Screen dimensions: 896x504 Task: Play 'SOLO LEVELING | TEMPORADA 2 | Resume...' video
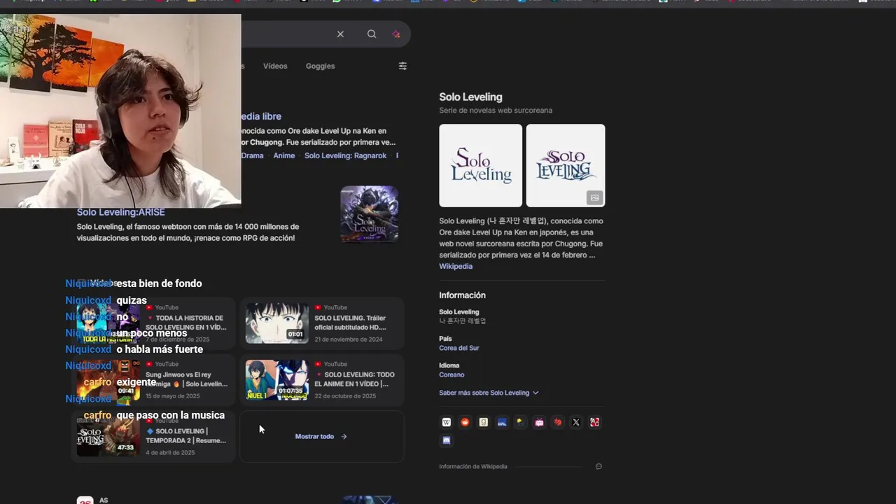click(x=153, y=437)
